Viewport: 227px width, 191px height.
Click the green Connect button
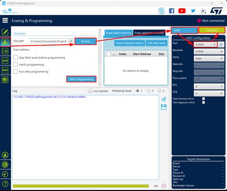click(x=212, y=30)
